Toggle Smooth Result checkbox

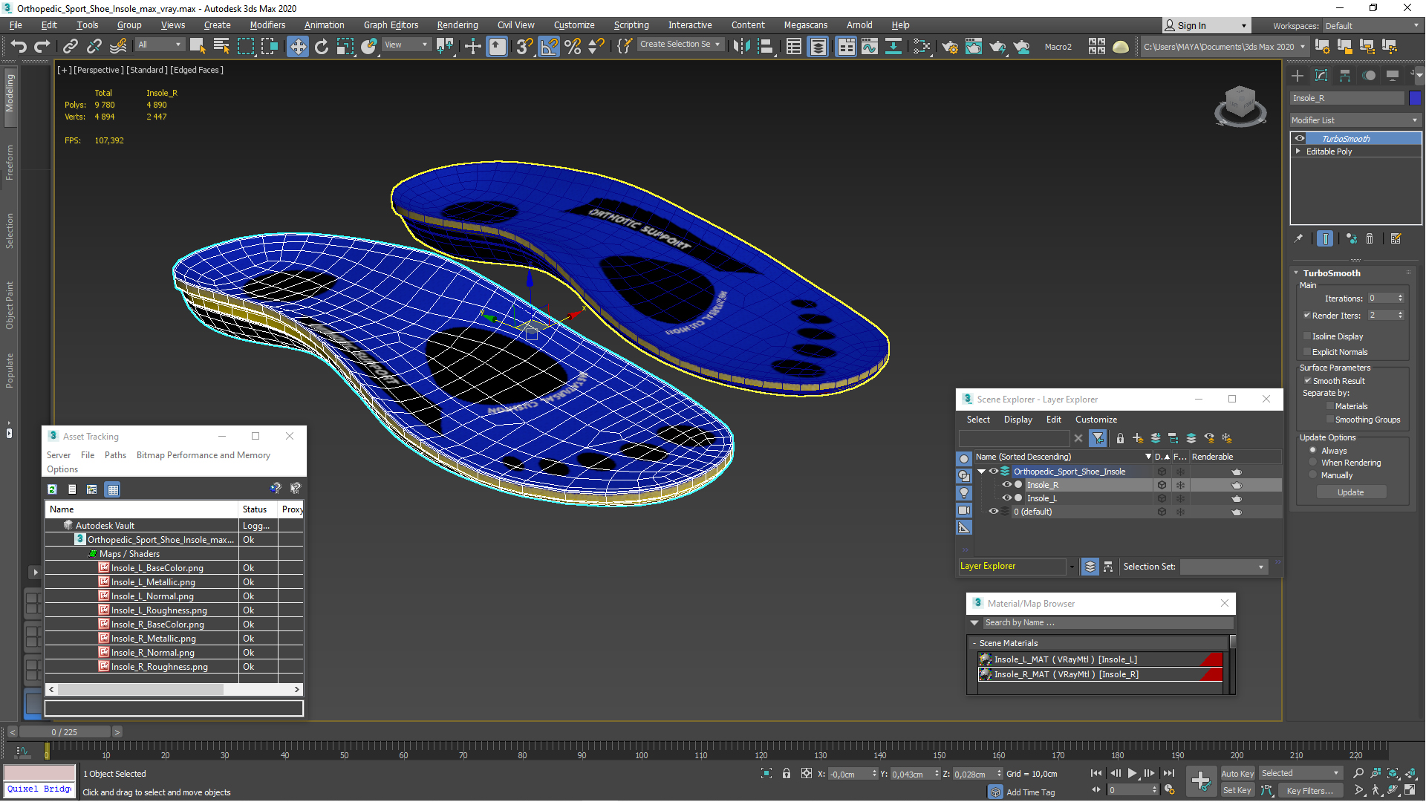tap(1308, 380)
